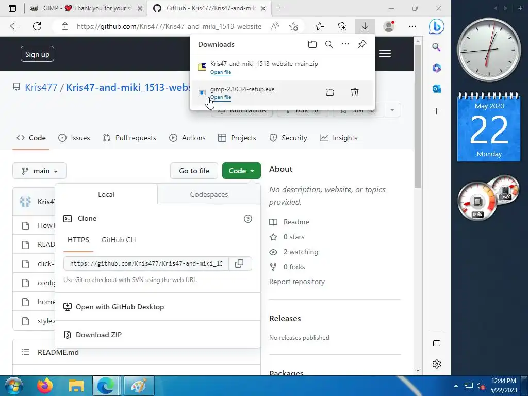Viewport: 528px width, 396px height.
Task: Click the Sign up button
Action: 37,54
